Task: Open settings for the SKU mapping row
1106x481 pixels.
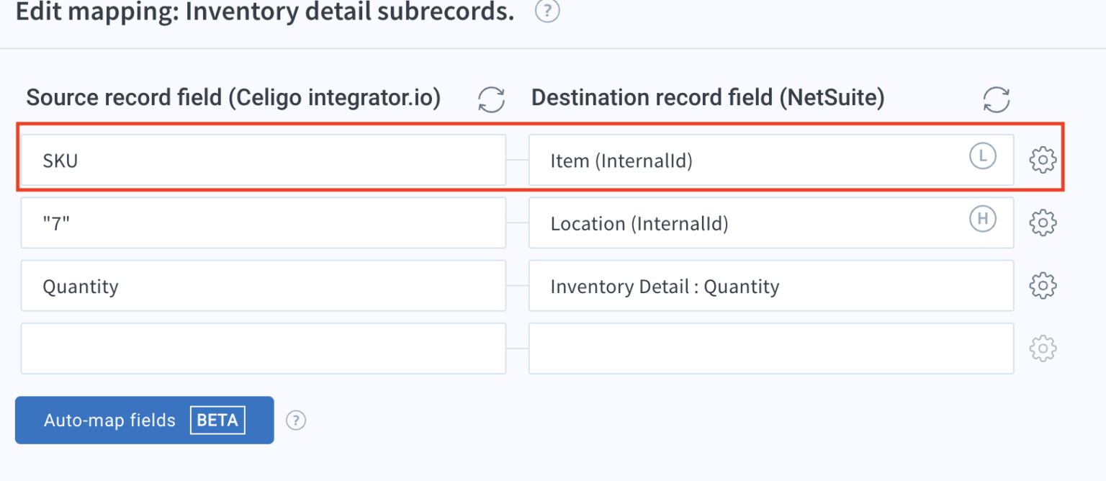Action: click(1042, 160)
